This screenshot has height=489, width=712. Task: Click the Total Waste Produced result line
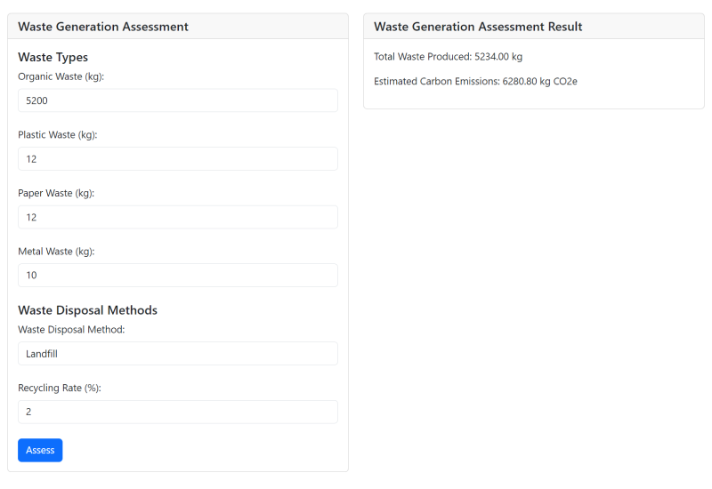pyautogui.click(x=448, y=57)
